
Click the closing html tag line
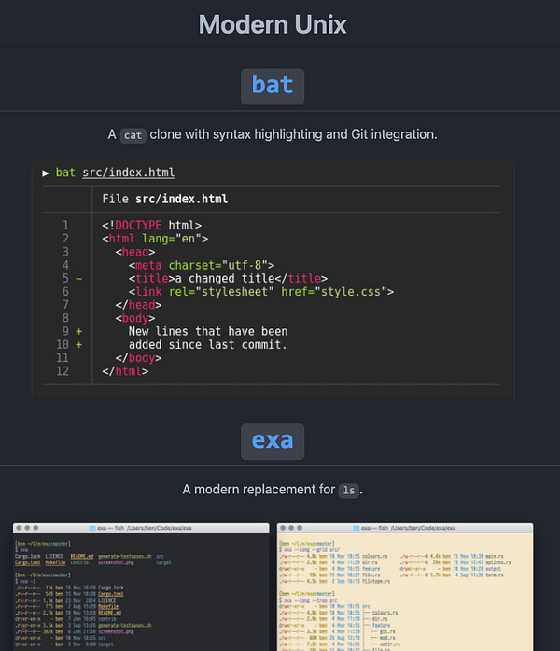(x=125, y=371)
